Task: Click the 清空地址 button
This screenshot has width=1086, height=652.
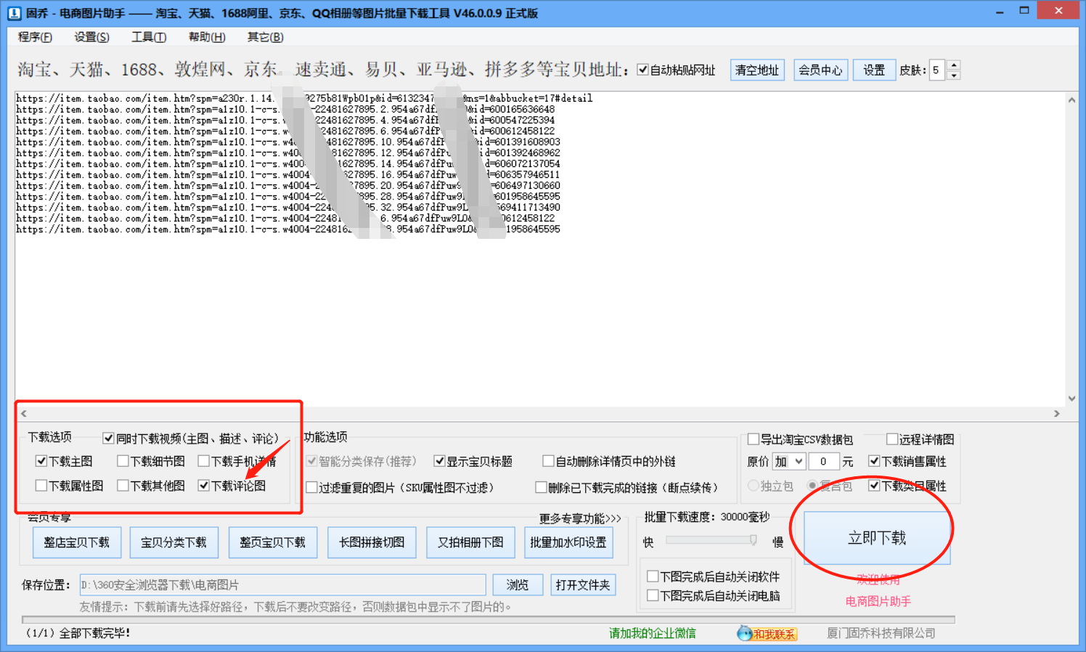Action: click(x=757, y=70)
